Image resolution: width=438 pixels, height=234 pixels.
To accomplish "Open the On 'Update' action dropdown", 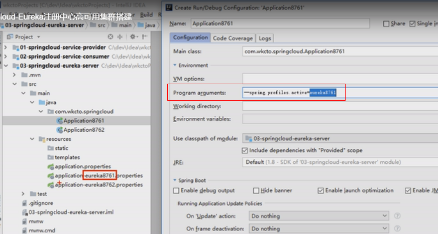I will pyautogui.click(x=319, y=216).
